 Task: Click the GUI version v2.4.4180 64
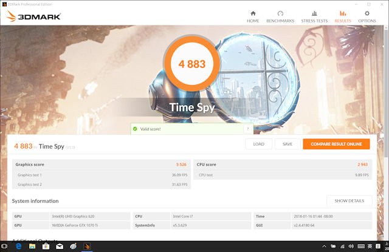click(x=304, y=225)
